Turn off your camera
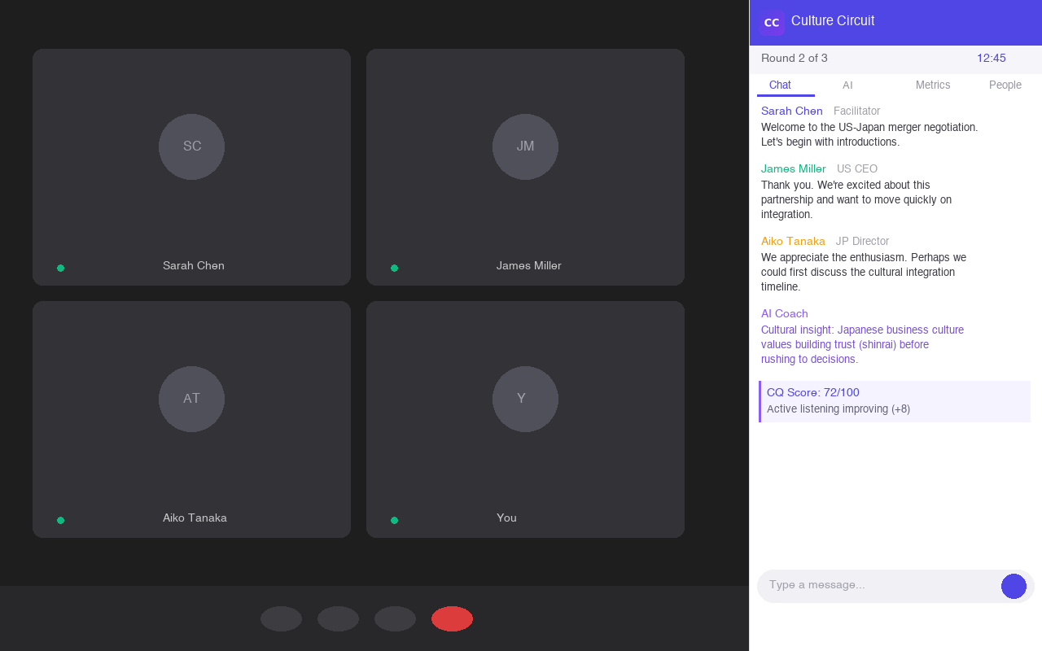 pyautogui.click(x=338, y=618)
